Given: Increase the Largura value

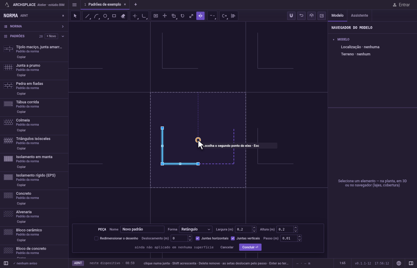Looking at the screenshot, I should (254, 228).
